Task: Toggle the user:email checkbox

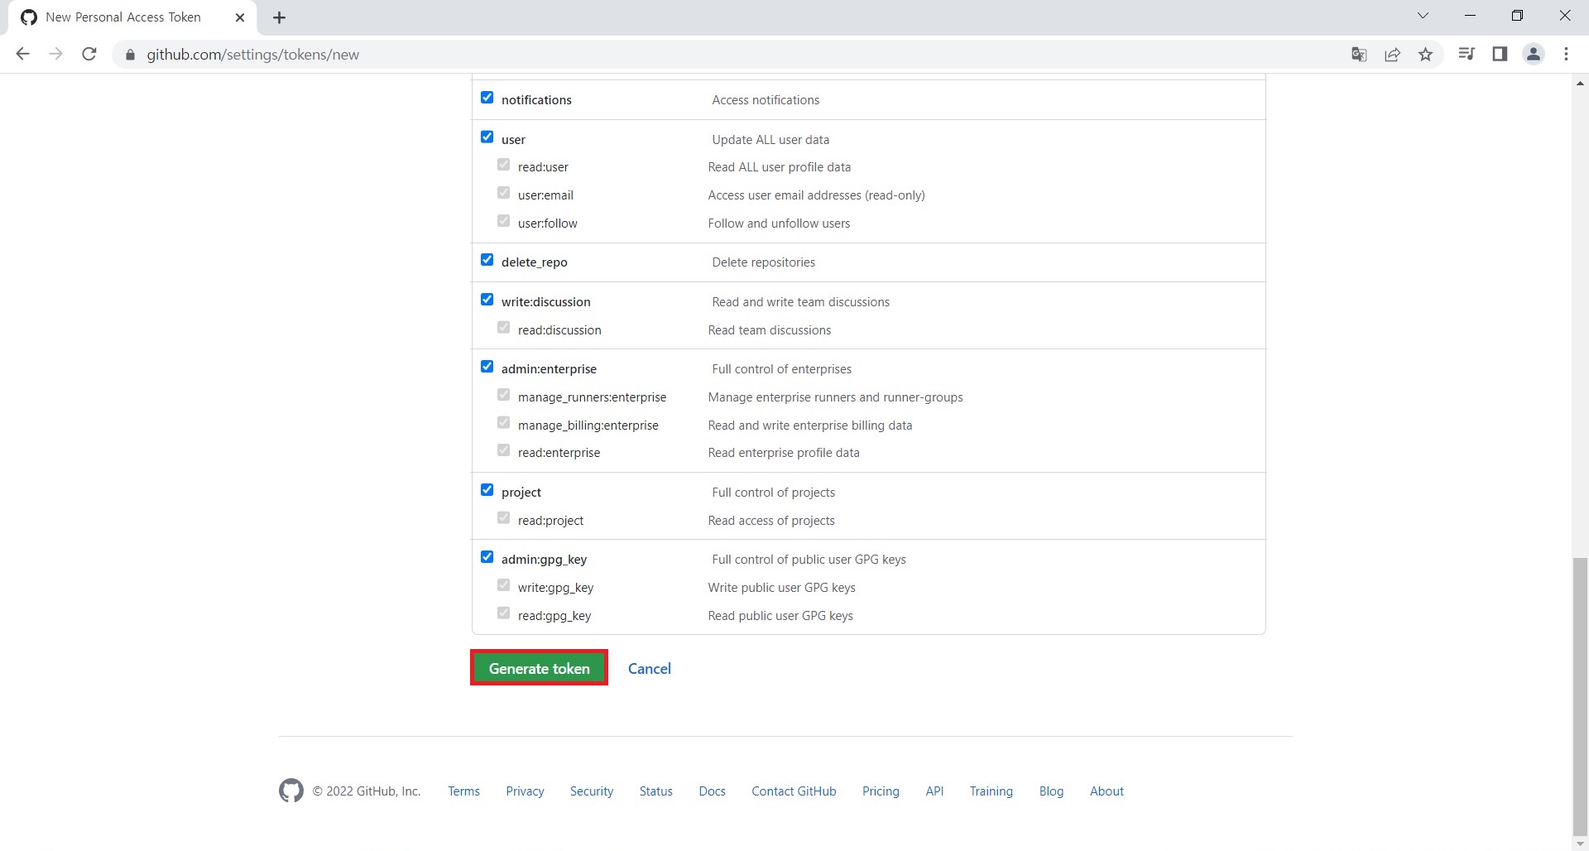Action: pos(504,193)
